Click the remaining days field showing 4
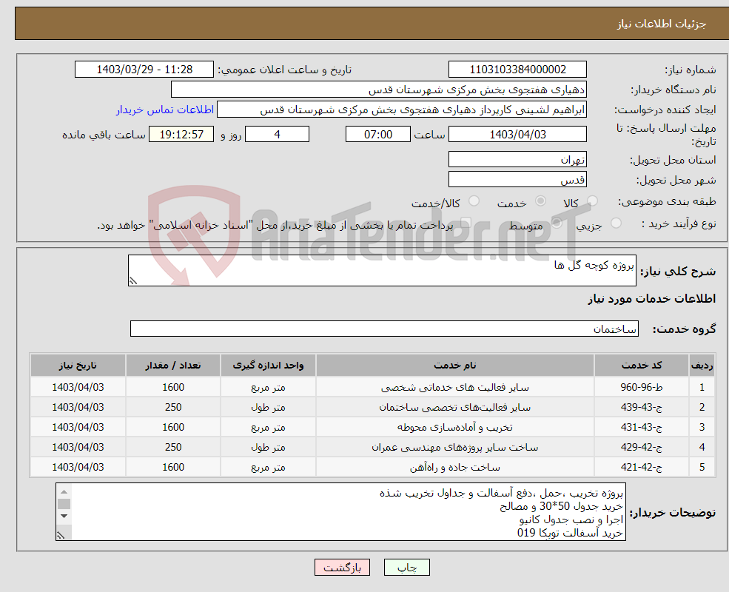The image size is (729, 592). tap(277, 134)
